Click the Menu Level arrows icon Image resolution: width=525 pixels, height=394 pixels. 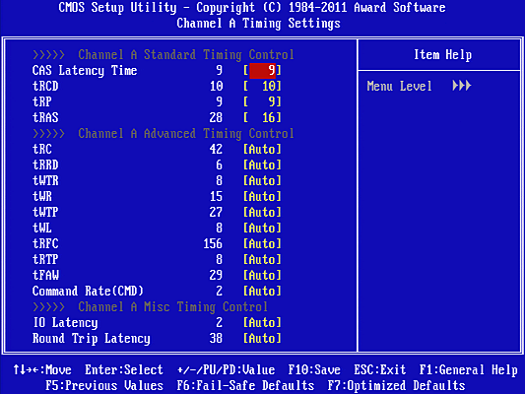click(462, 86)
